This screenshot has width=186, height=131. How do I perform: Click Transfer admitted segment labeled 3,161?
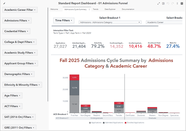[x=119, y=106]
